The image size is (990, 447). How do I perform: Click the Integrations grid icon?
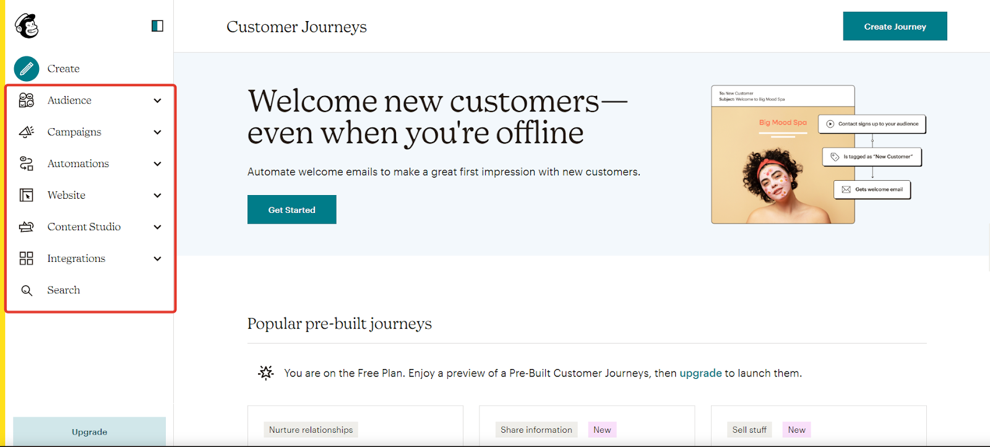(26, 258)
